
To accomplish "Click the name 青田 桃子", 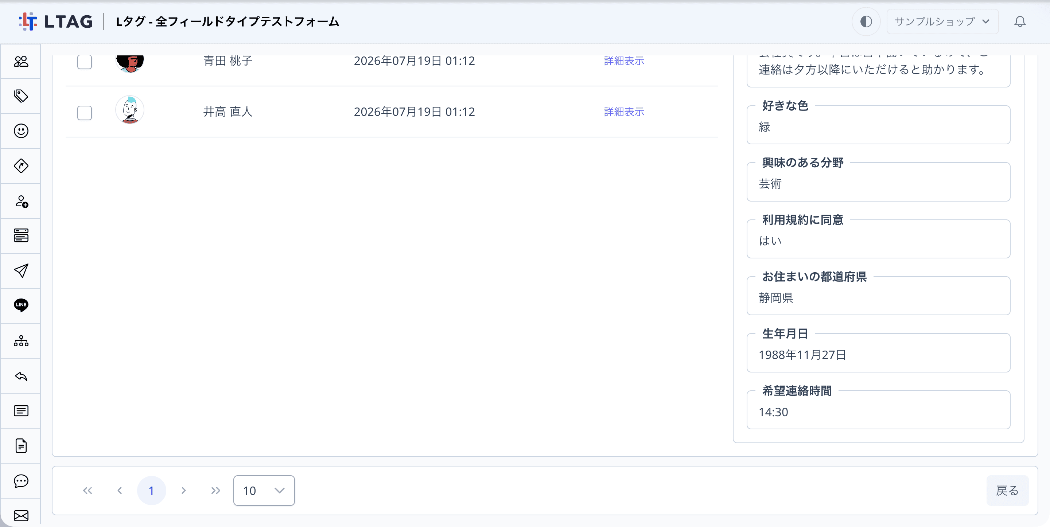I will coord(228,61).
